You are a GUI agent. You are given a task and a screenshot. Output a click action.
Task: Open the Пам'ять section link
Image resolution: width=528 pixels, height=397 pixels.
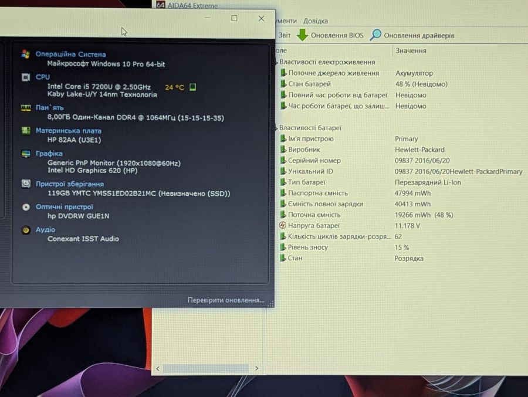click(x=49, y=107)
